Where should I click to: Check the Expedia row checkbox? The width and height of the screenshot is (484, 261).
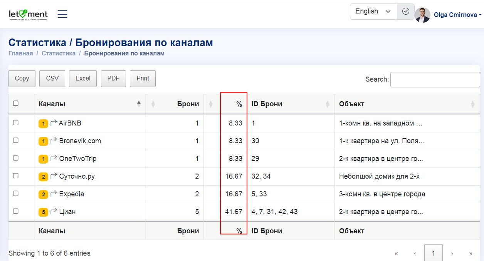(16, 193)
